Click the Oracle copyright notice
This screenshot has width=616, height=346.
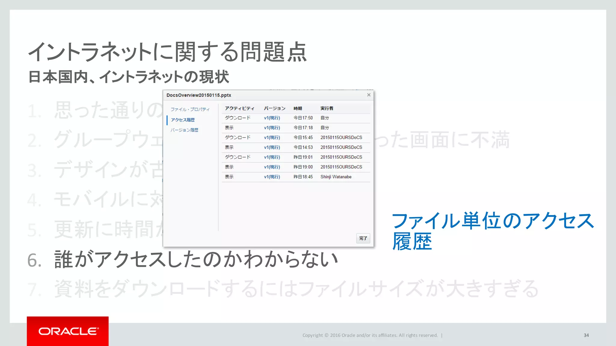[x=370, y=335]
